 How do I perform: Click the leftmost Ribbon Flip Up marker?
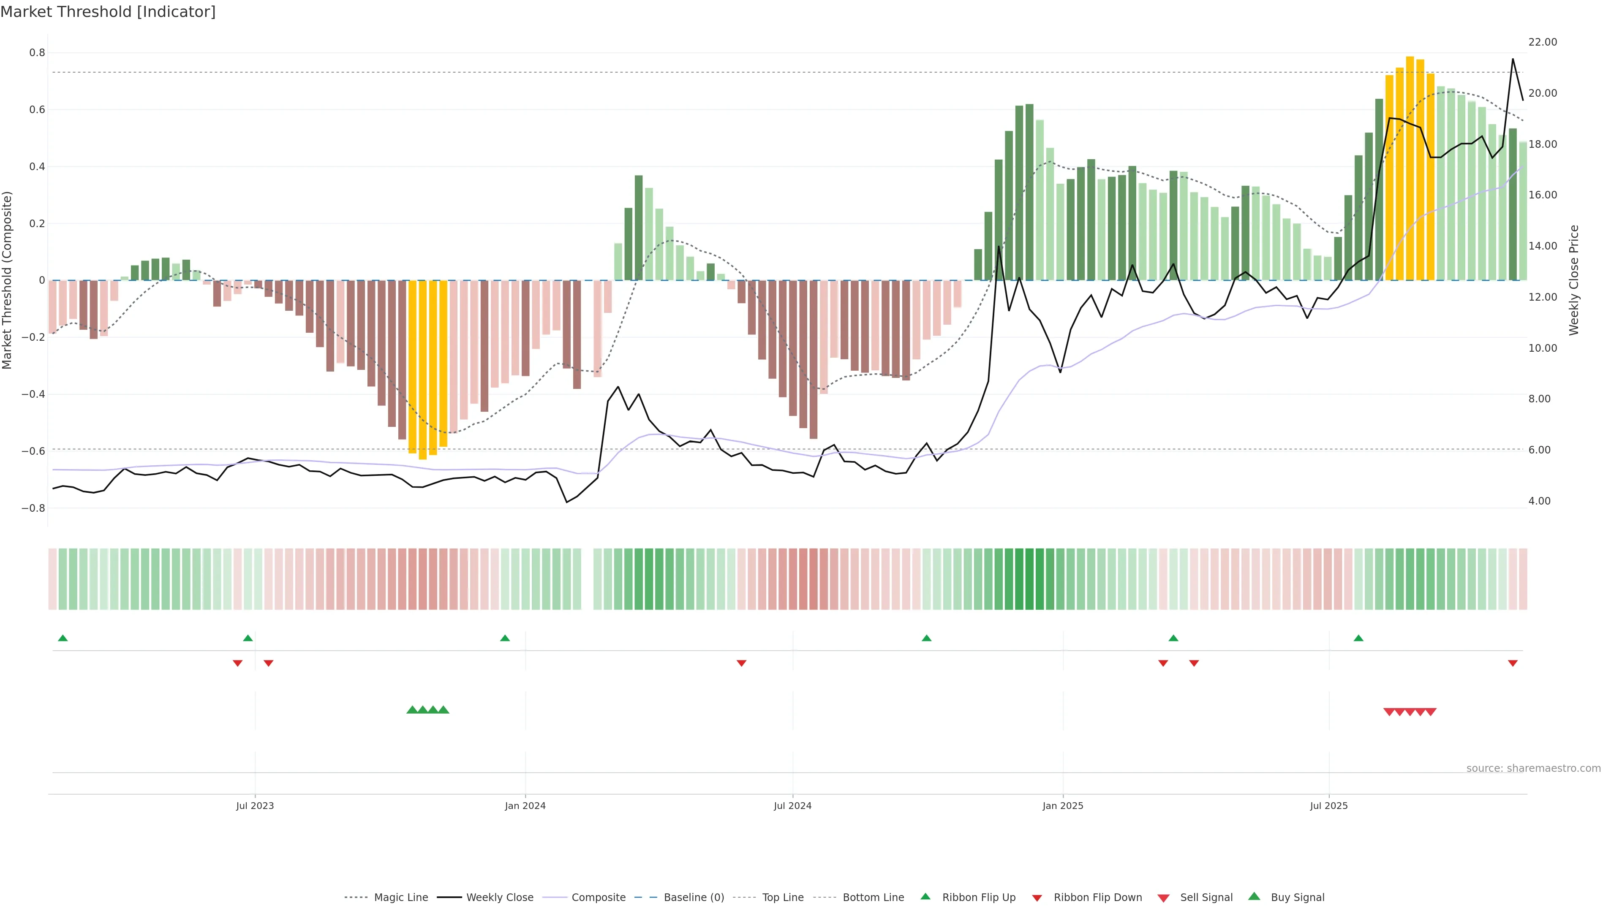[63, 638]
